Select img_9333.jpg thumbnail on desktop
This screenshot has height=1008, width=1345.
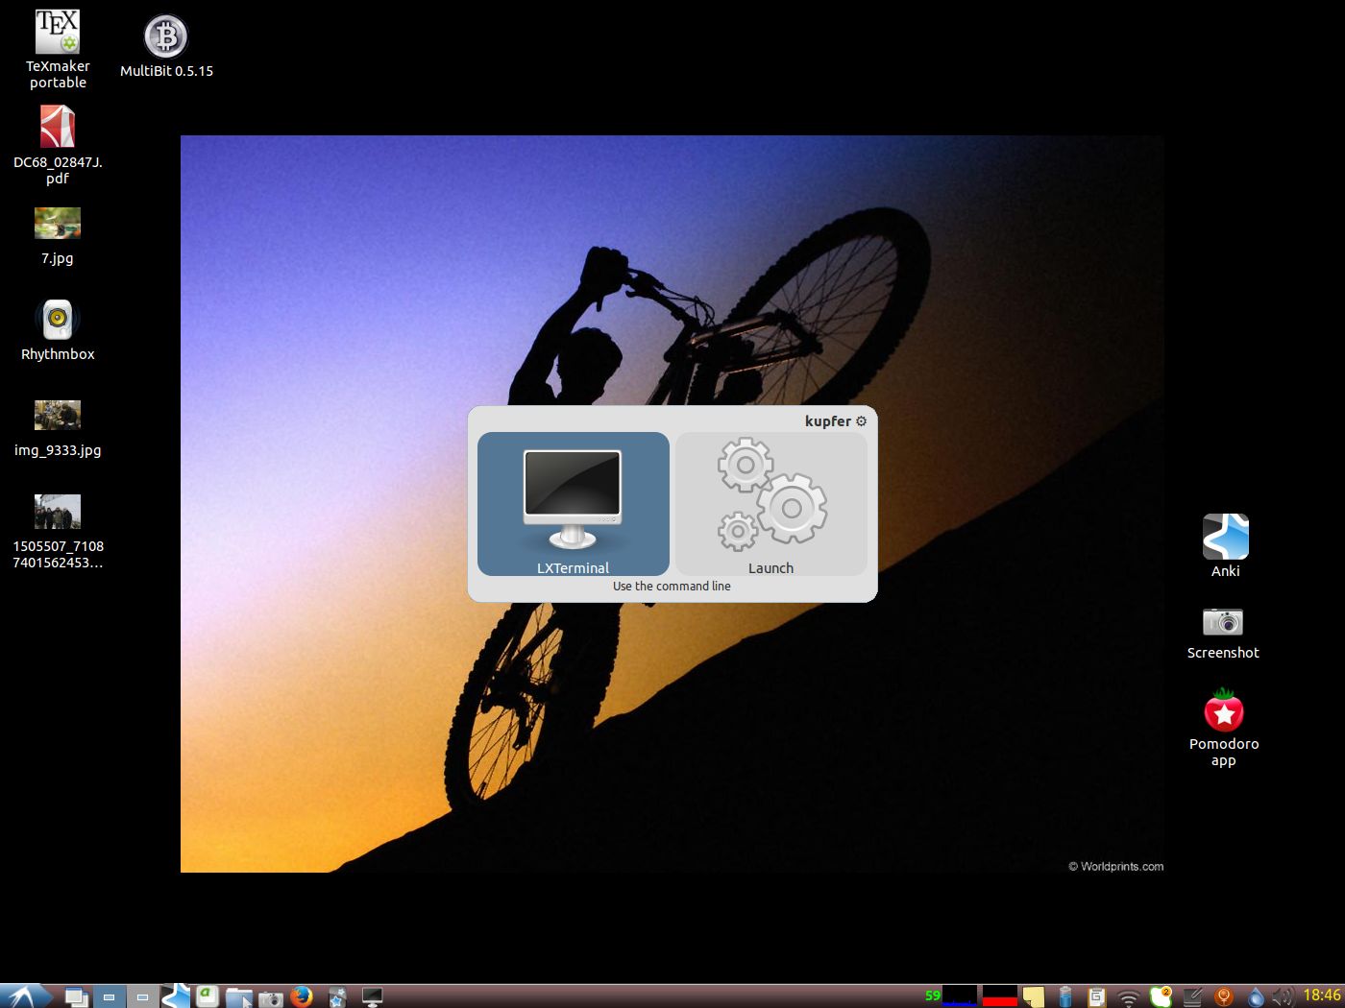(x=58, y=428)
